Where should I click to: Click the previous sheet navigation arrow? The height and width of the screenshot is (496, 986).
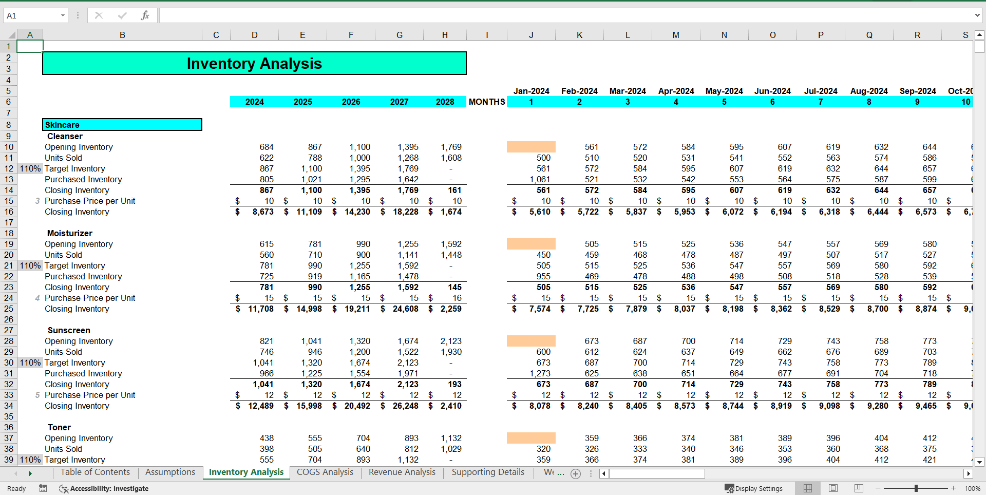16,473
